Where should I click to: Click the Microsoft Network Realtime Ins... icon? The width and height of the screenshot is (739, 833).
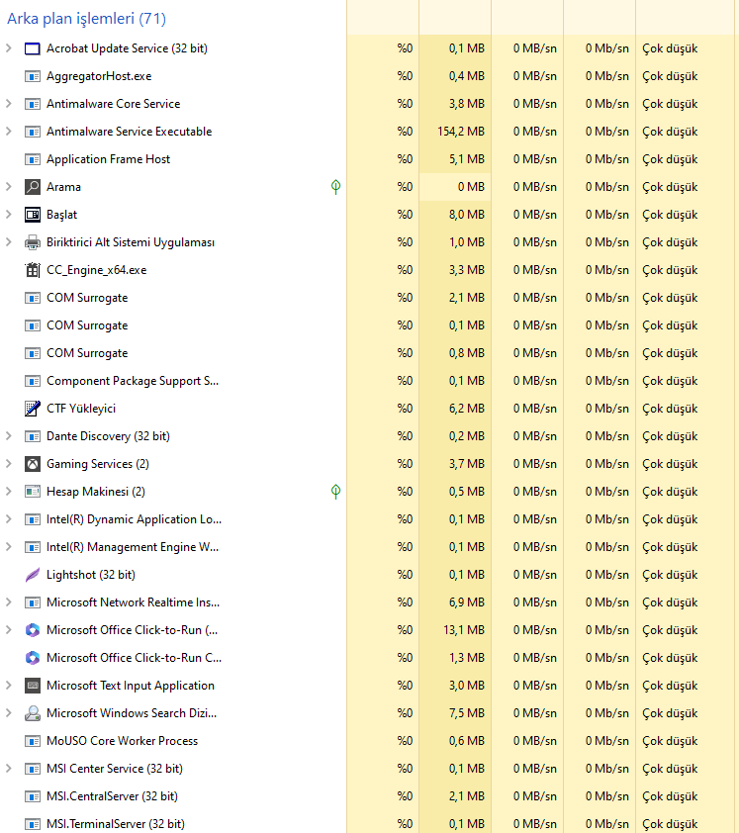click(33, 602)
